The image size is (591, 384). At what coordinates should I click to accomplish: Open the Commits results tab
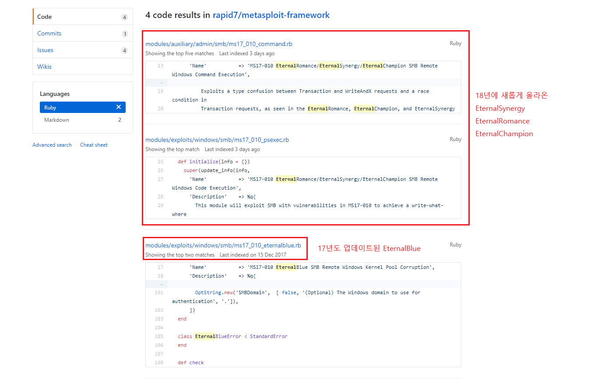tap(83, 33)
